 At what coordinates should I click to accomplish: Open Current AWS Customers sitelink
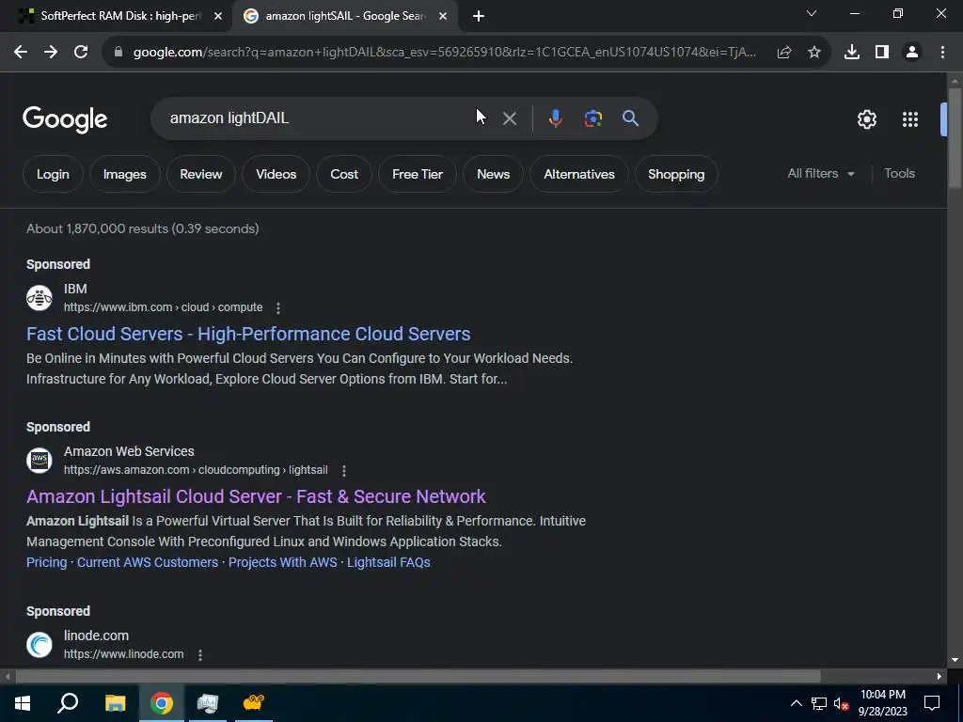tap(148, 562)
